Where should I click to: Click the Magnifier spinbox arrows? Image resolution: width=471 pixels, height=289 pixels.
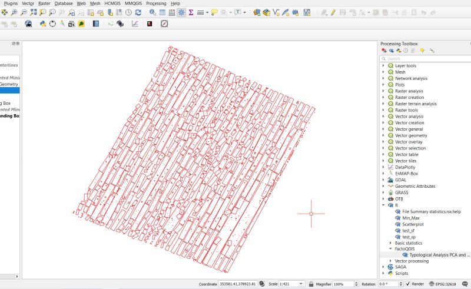(x=356, y=284)
